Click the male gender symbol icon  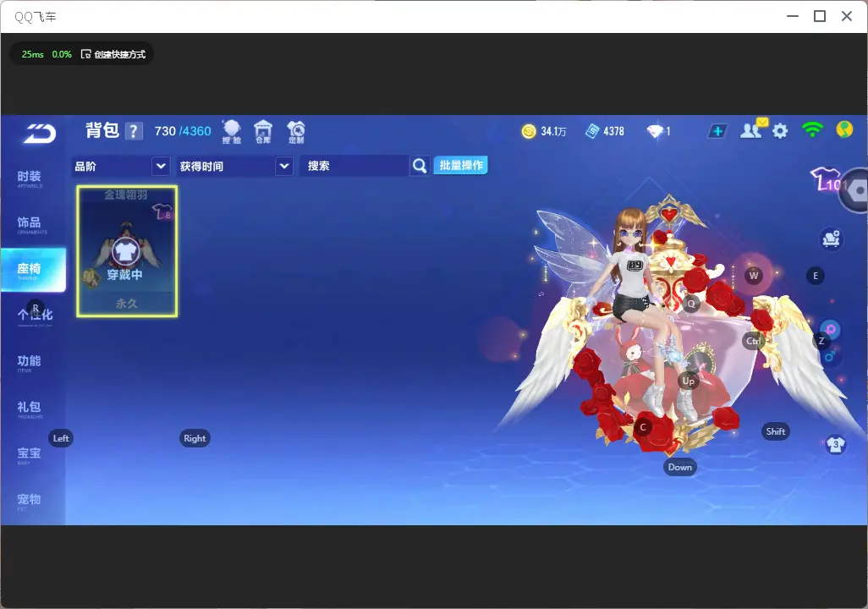(831, 355)
